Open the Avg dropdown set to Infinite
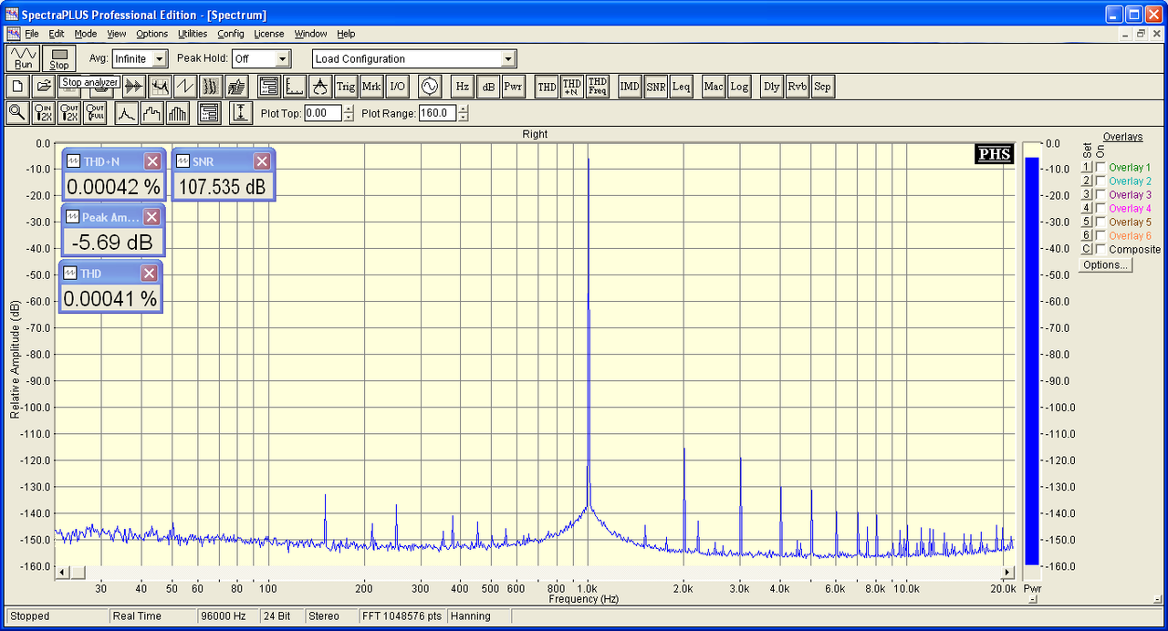 click(x=160, y=58)
